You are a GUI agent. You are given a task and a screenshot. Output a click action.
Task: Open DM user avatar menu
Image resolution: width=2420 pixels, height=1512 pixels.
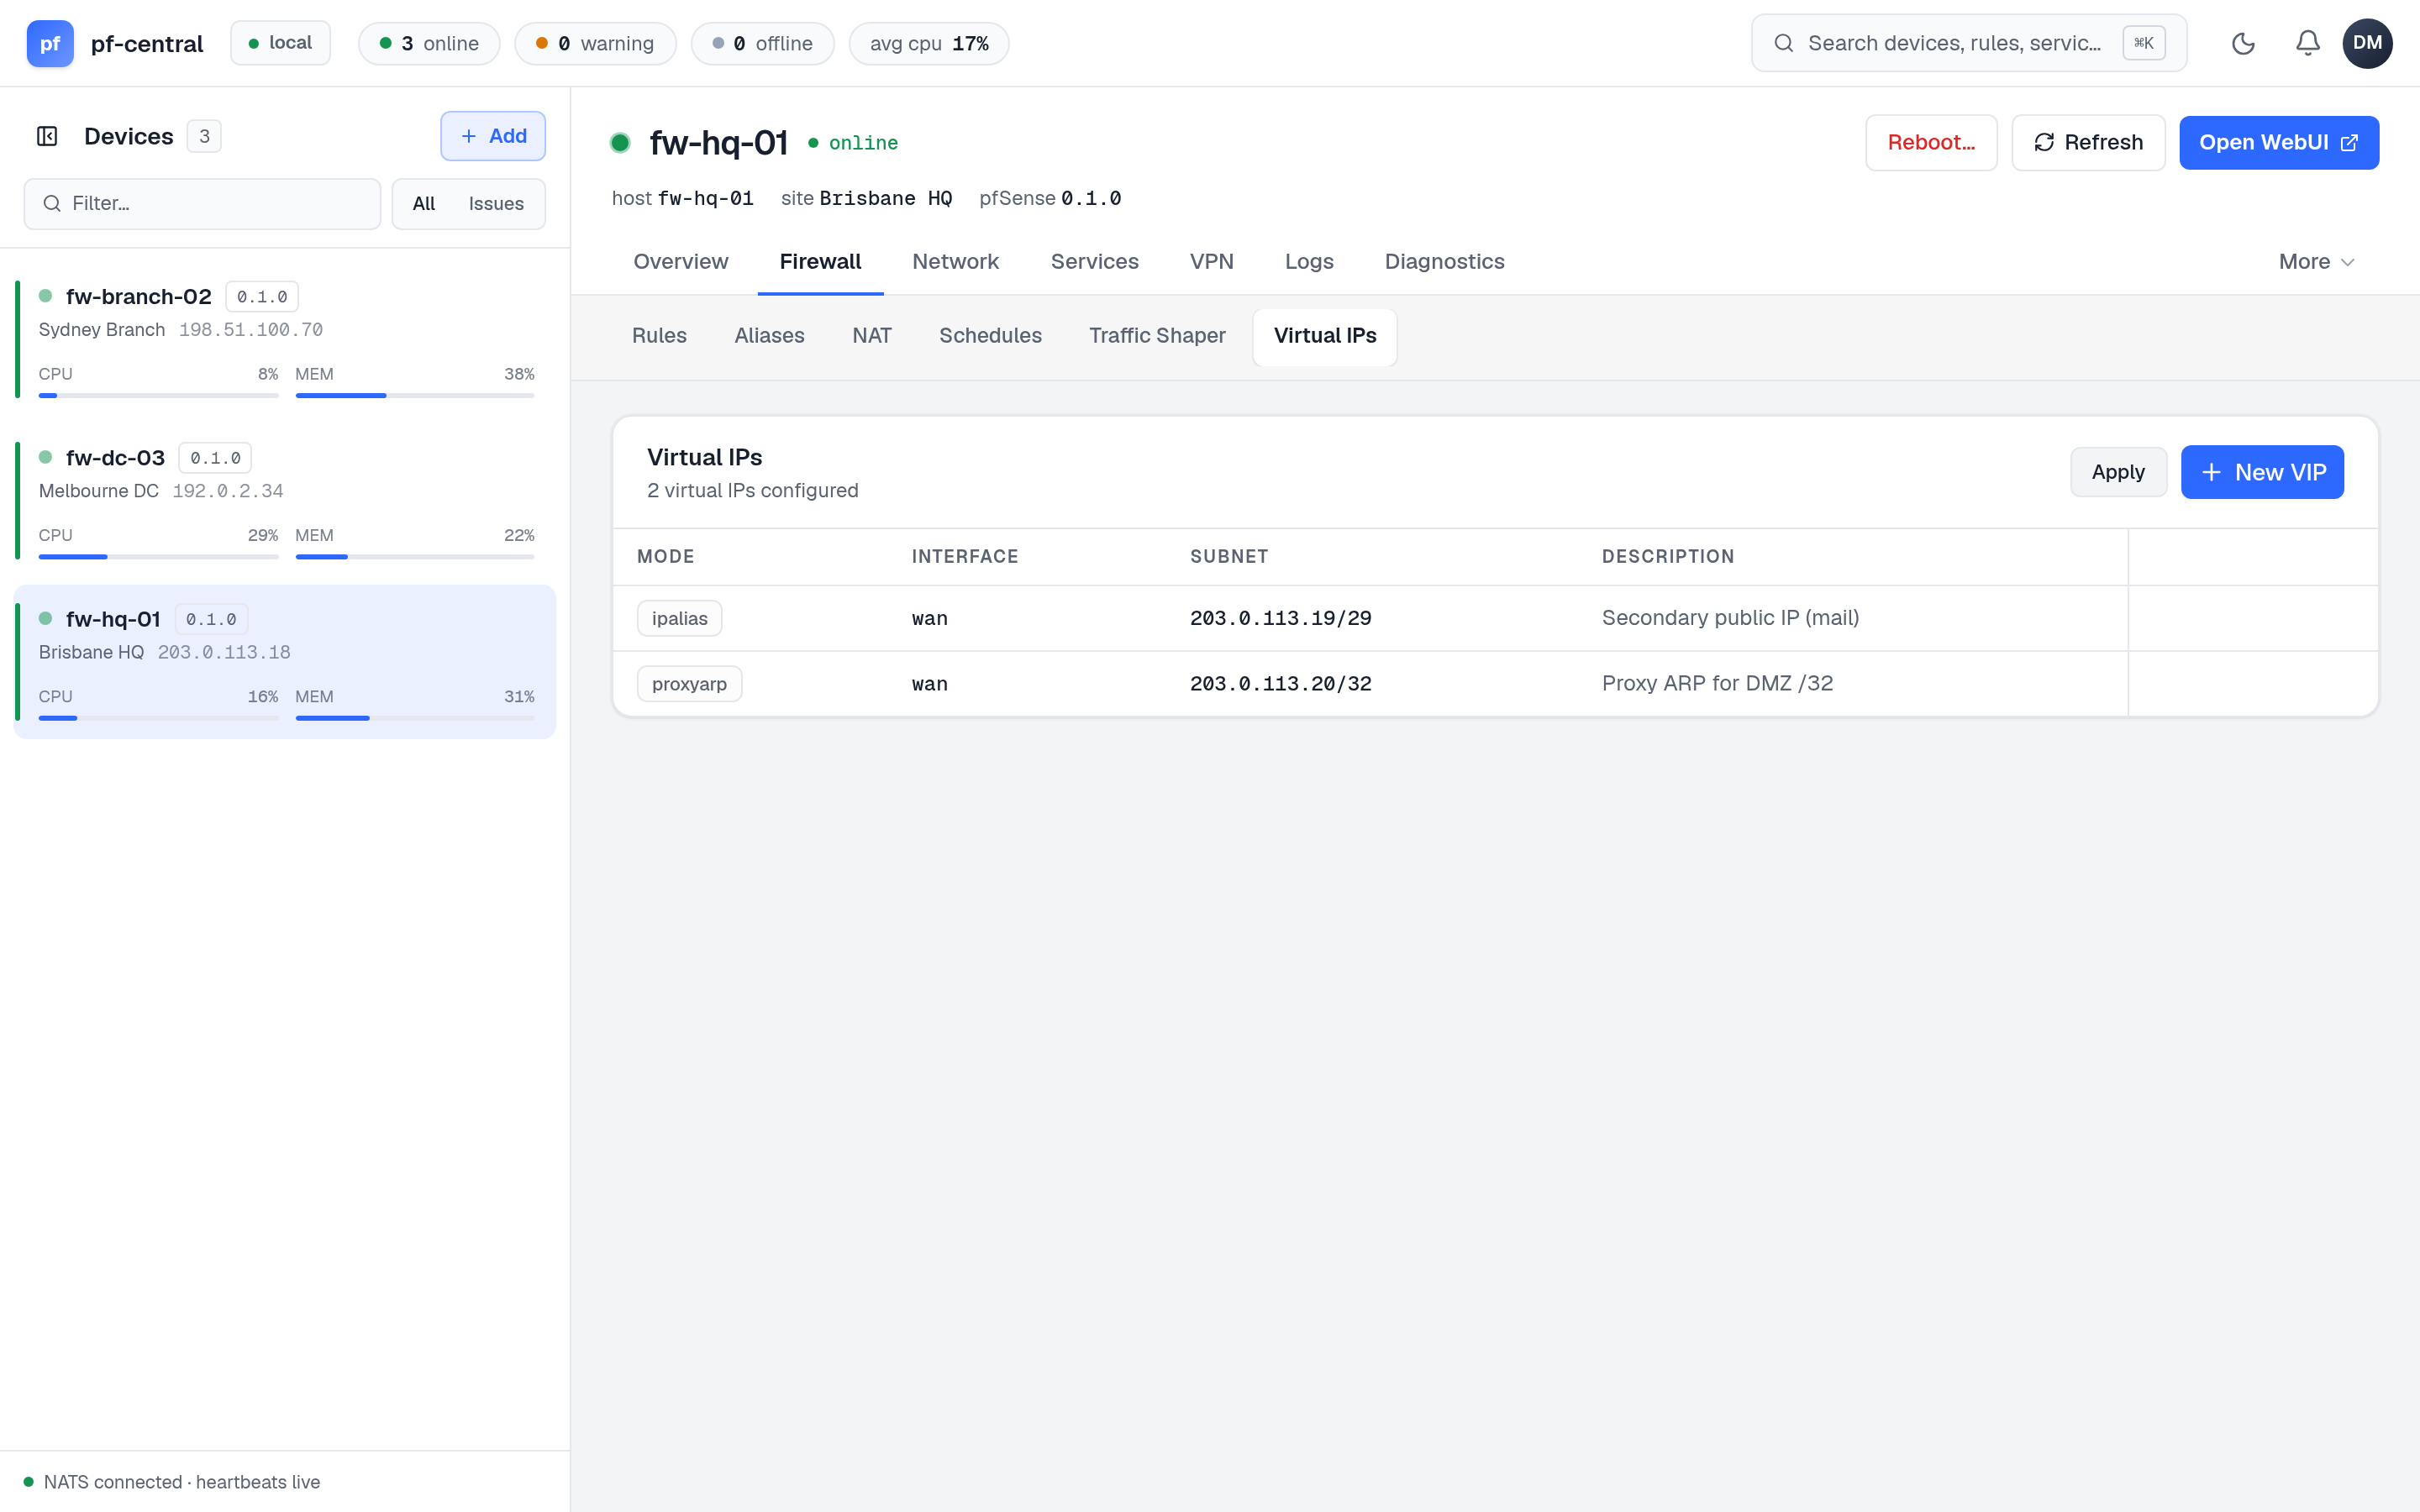click(2367, 43)
